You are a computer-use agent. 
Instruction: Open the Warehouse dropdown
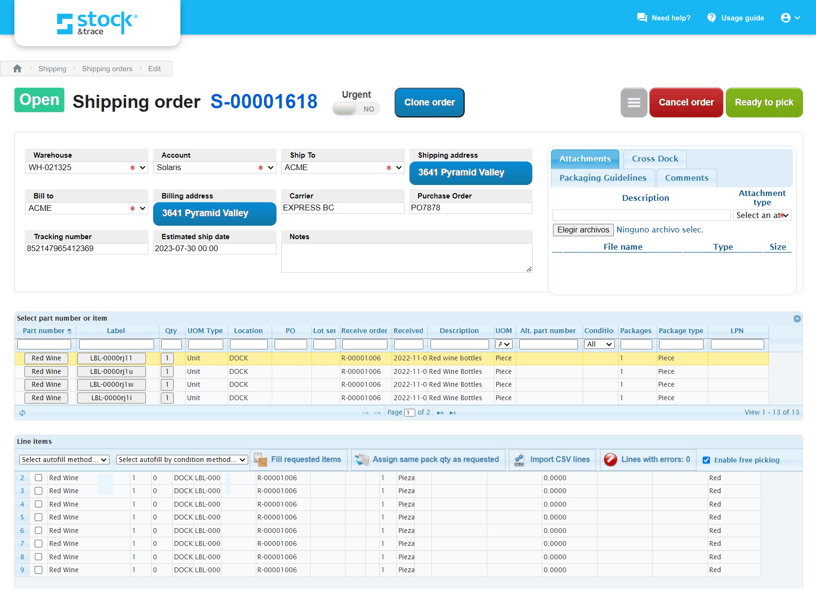coord(142,167)
